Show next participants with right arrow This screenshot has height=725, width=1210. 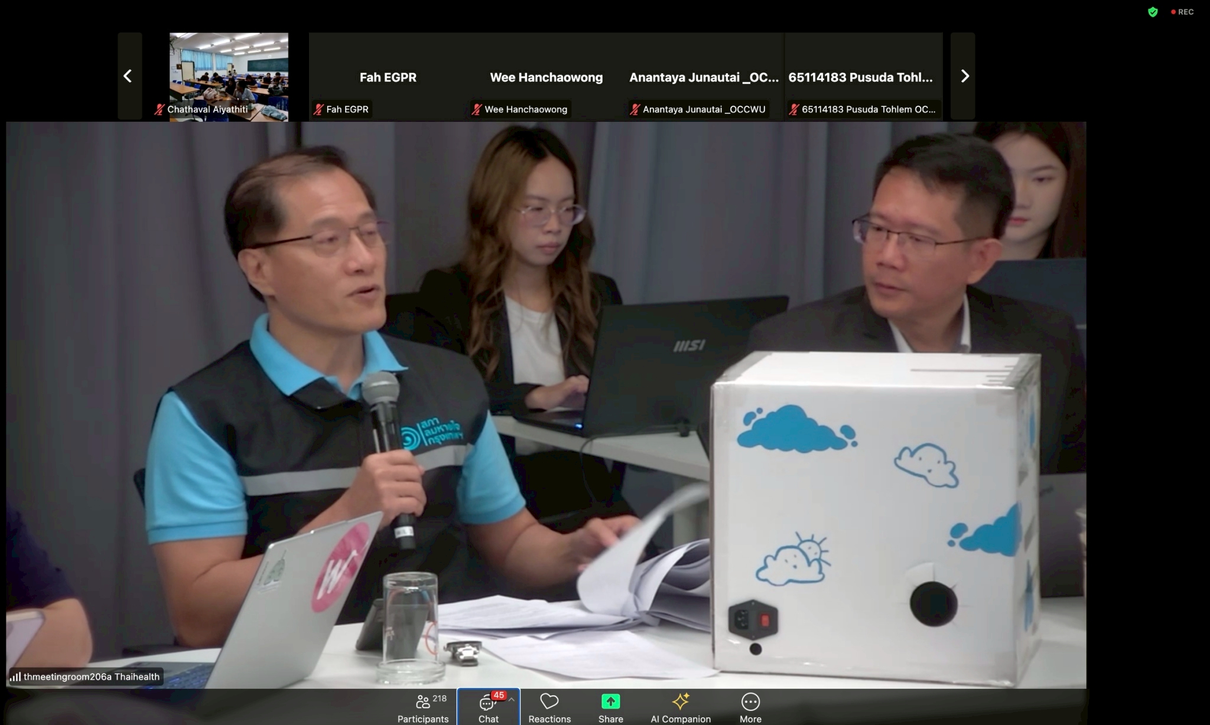click(964, 76)
